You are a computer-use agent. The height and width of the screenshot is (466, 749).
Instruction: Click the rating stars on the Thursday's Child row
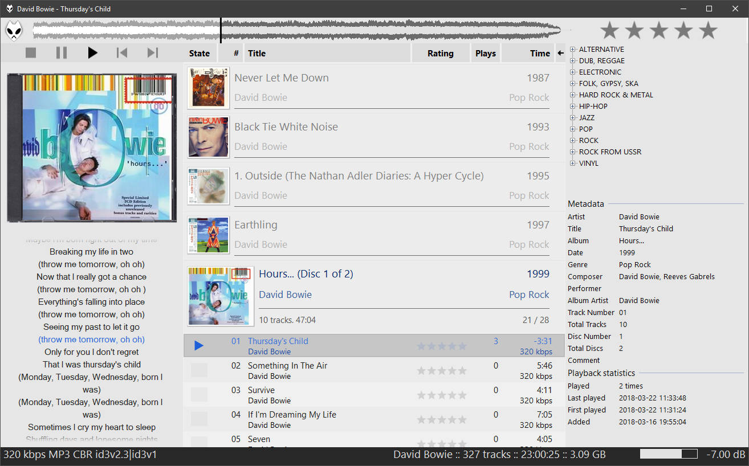point(442,346)
